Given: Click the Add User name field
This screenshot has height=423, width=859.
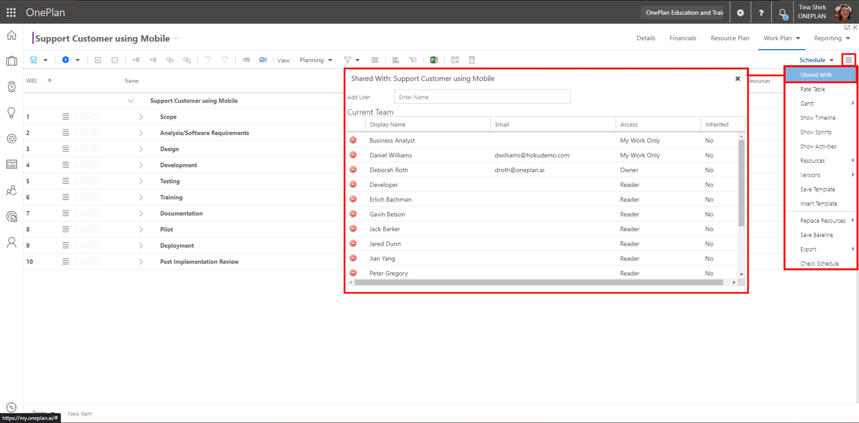Looking at the screenshot, I should 482,97.
